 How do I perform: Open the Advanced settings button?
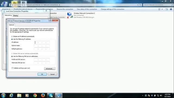tap(50, 69)
